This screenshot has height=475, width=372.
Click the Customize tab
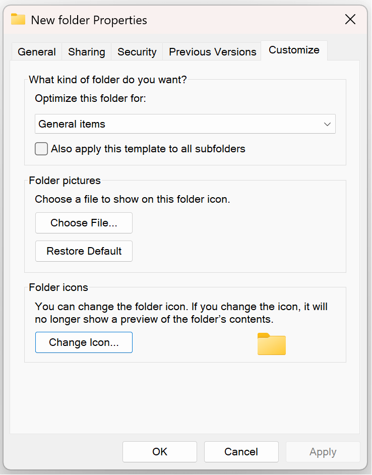[x=294, y=50]
